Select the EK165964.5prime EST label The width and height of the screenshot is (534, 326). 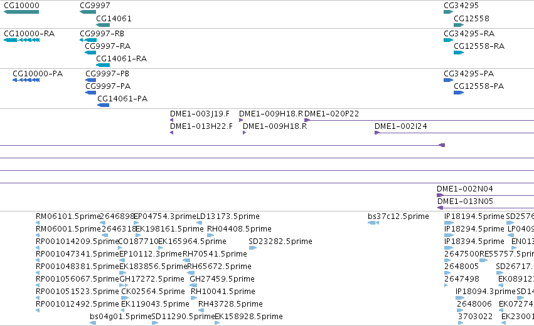(x=193, y=242)
